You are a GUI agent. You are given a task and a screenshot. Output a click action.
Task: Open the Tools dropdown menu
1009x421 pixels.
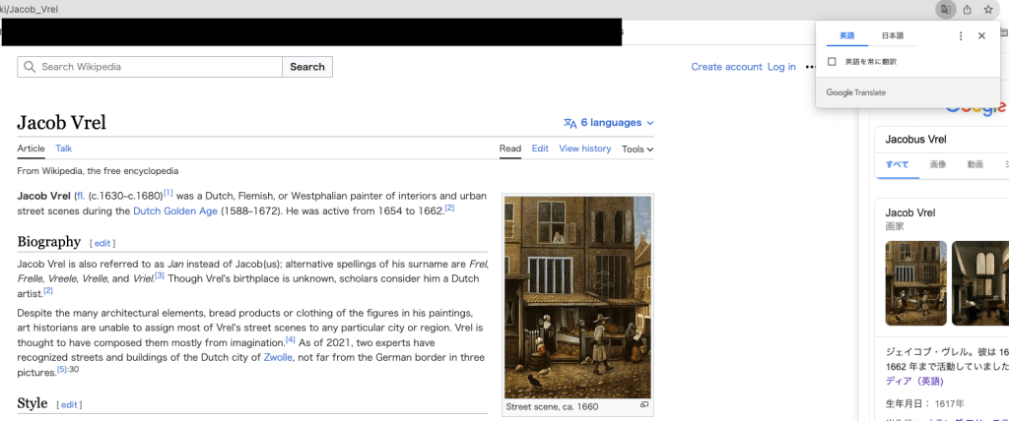coord(638,149)
